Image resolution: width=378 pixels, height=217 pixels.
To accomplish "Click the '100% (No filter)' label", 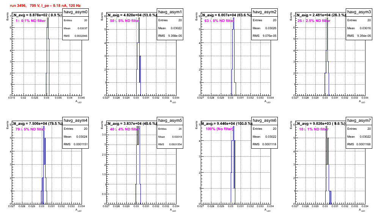I will 220,129.
